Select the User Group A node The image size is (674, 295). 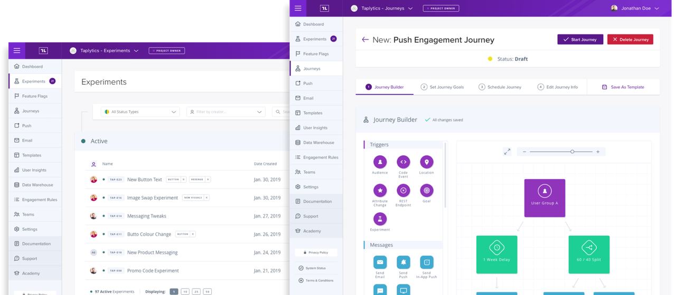pos(545,198)
